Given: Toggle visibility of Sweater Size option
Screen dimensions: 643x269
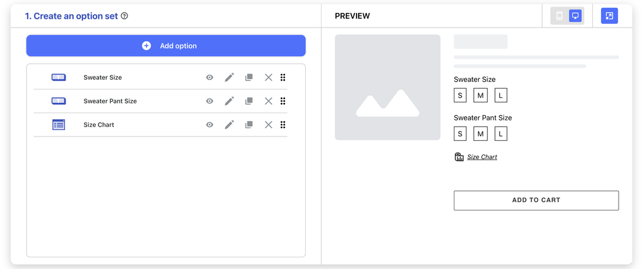Looking at the screenshot, I should click(209, 78).
